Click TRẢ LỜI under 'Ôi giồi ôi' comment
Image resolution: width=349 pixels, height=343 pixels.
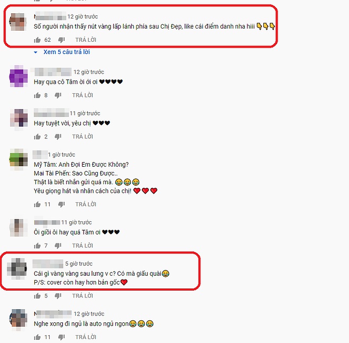[82, 246]
